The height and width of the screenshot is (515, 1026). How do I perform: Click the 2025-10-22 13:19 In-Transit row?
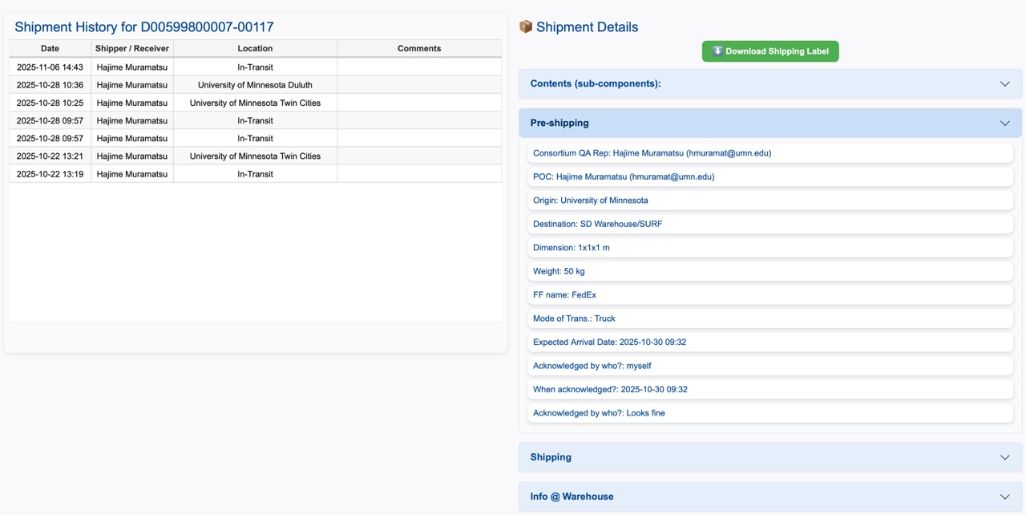(255, 174)
